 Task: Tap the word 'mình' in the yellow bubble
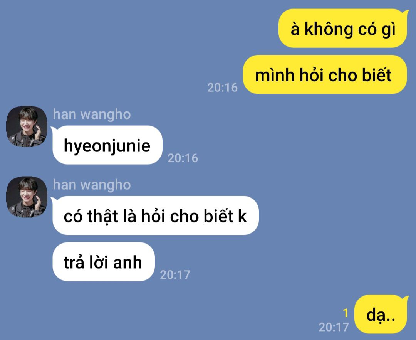pyautogui.click(x=275, y=75)
